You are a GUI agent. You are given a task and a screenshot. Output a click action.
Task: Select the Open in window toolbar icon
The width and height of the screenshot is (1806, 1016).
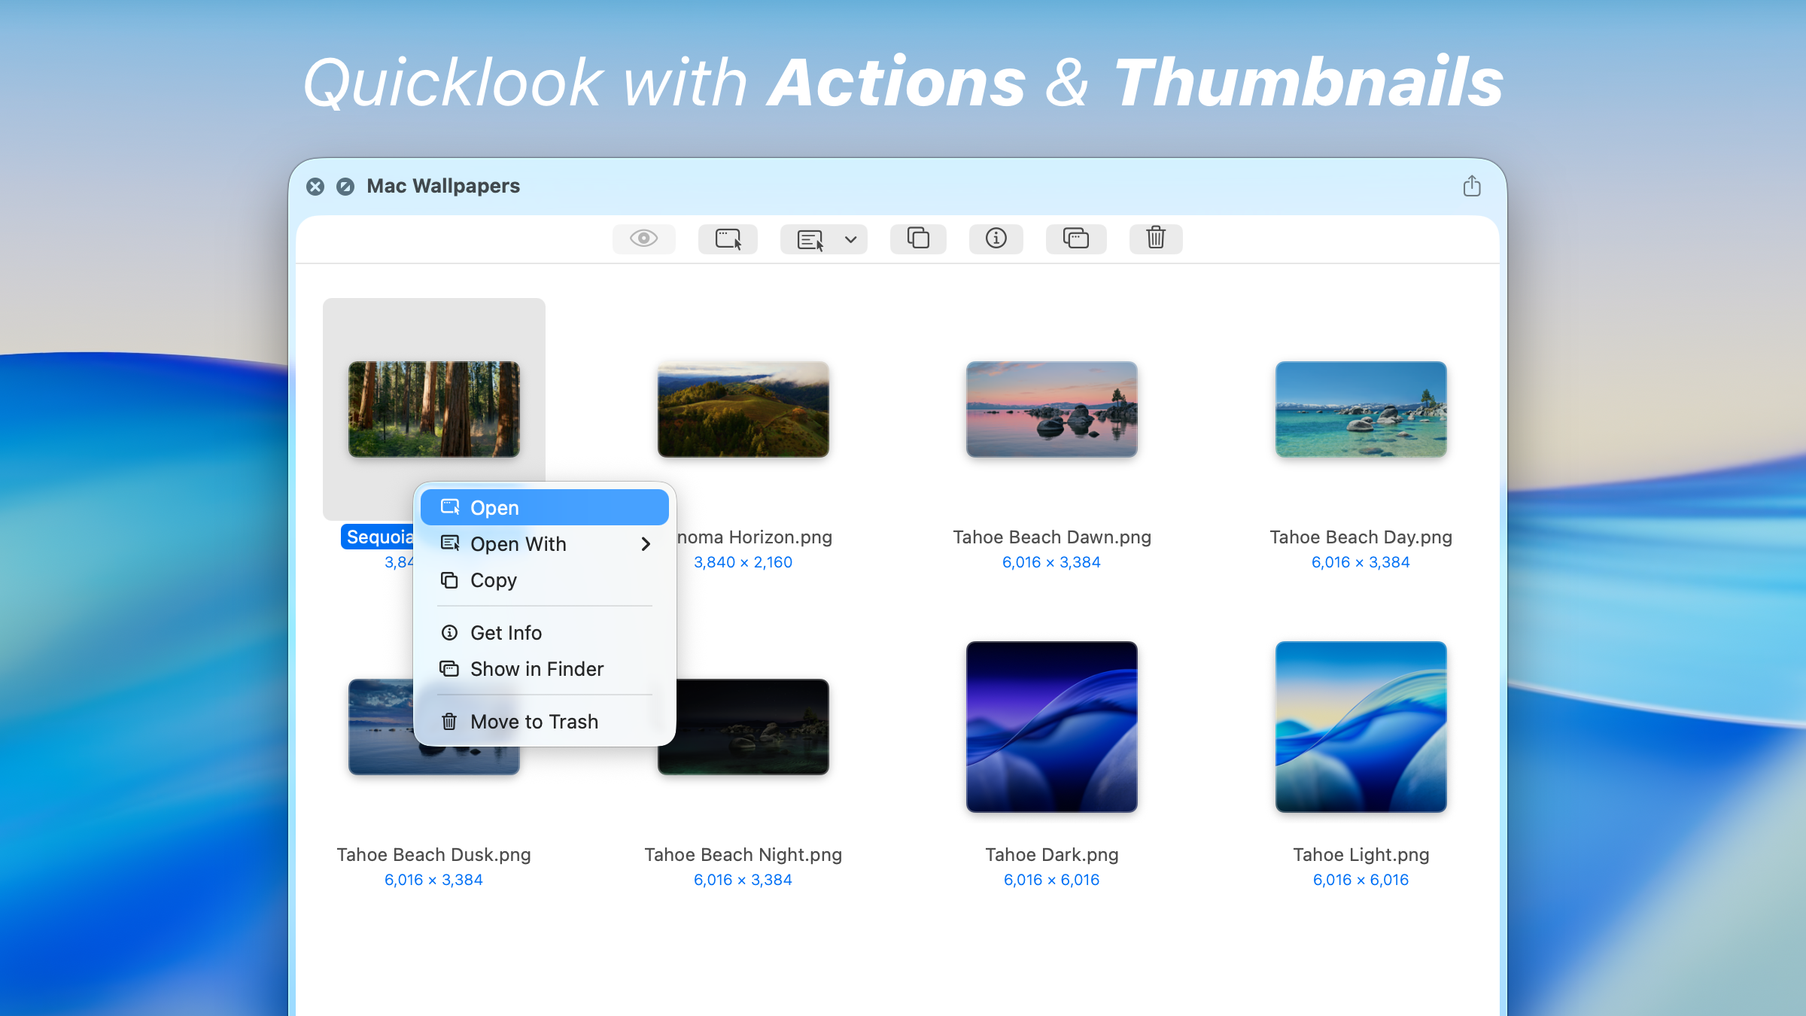point(728,239)
